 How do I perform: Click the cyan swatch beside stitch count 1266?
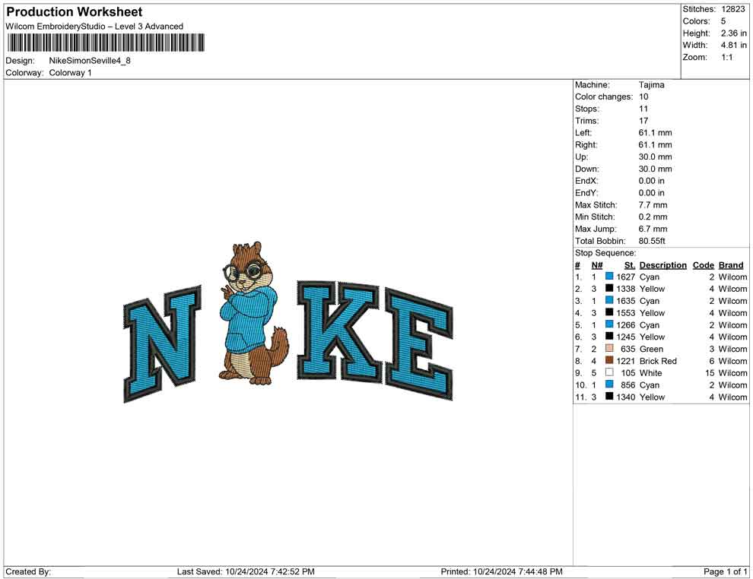[x=609, y=324]
